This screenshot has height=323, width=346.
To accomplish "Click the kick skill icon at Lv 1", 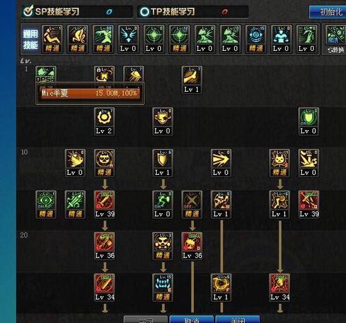I will (x=191, y=80).
